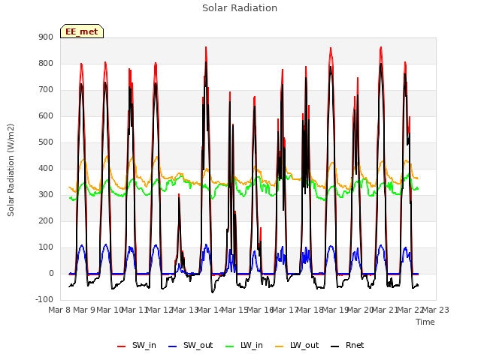Toggle the Rnet legend entry
This screenshot has width=481, height=360.
[347, 345]
